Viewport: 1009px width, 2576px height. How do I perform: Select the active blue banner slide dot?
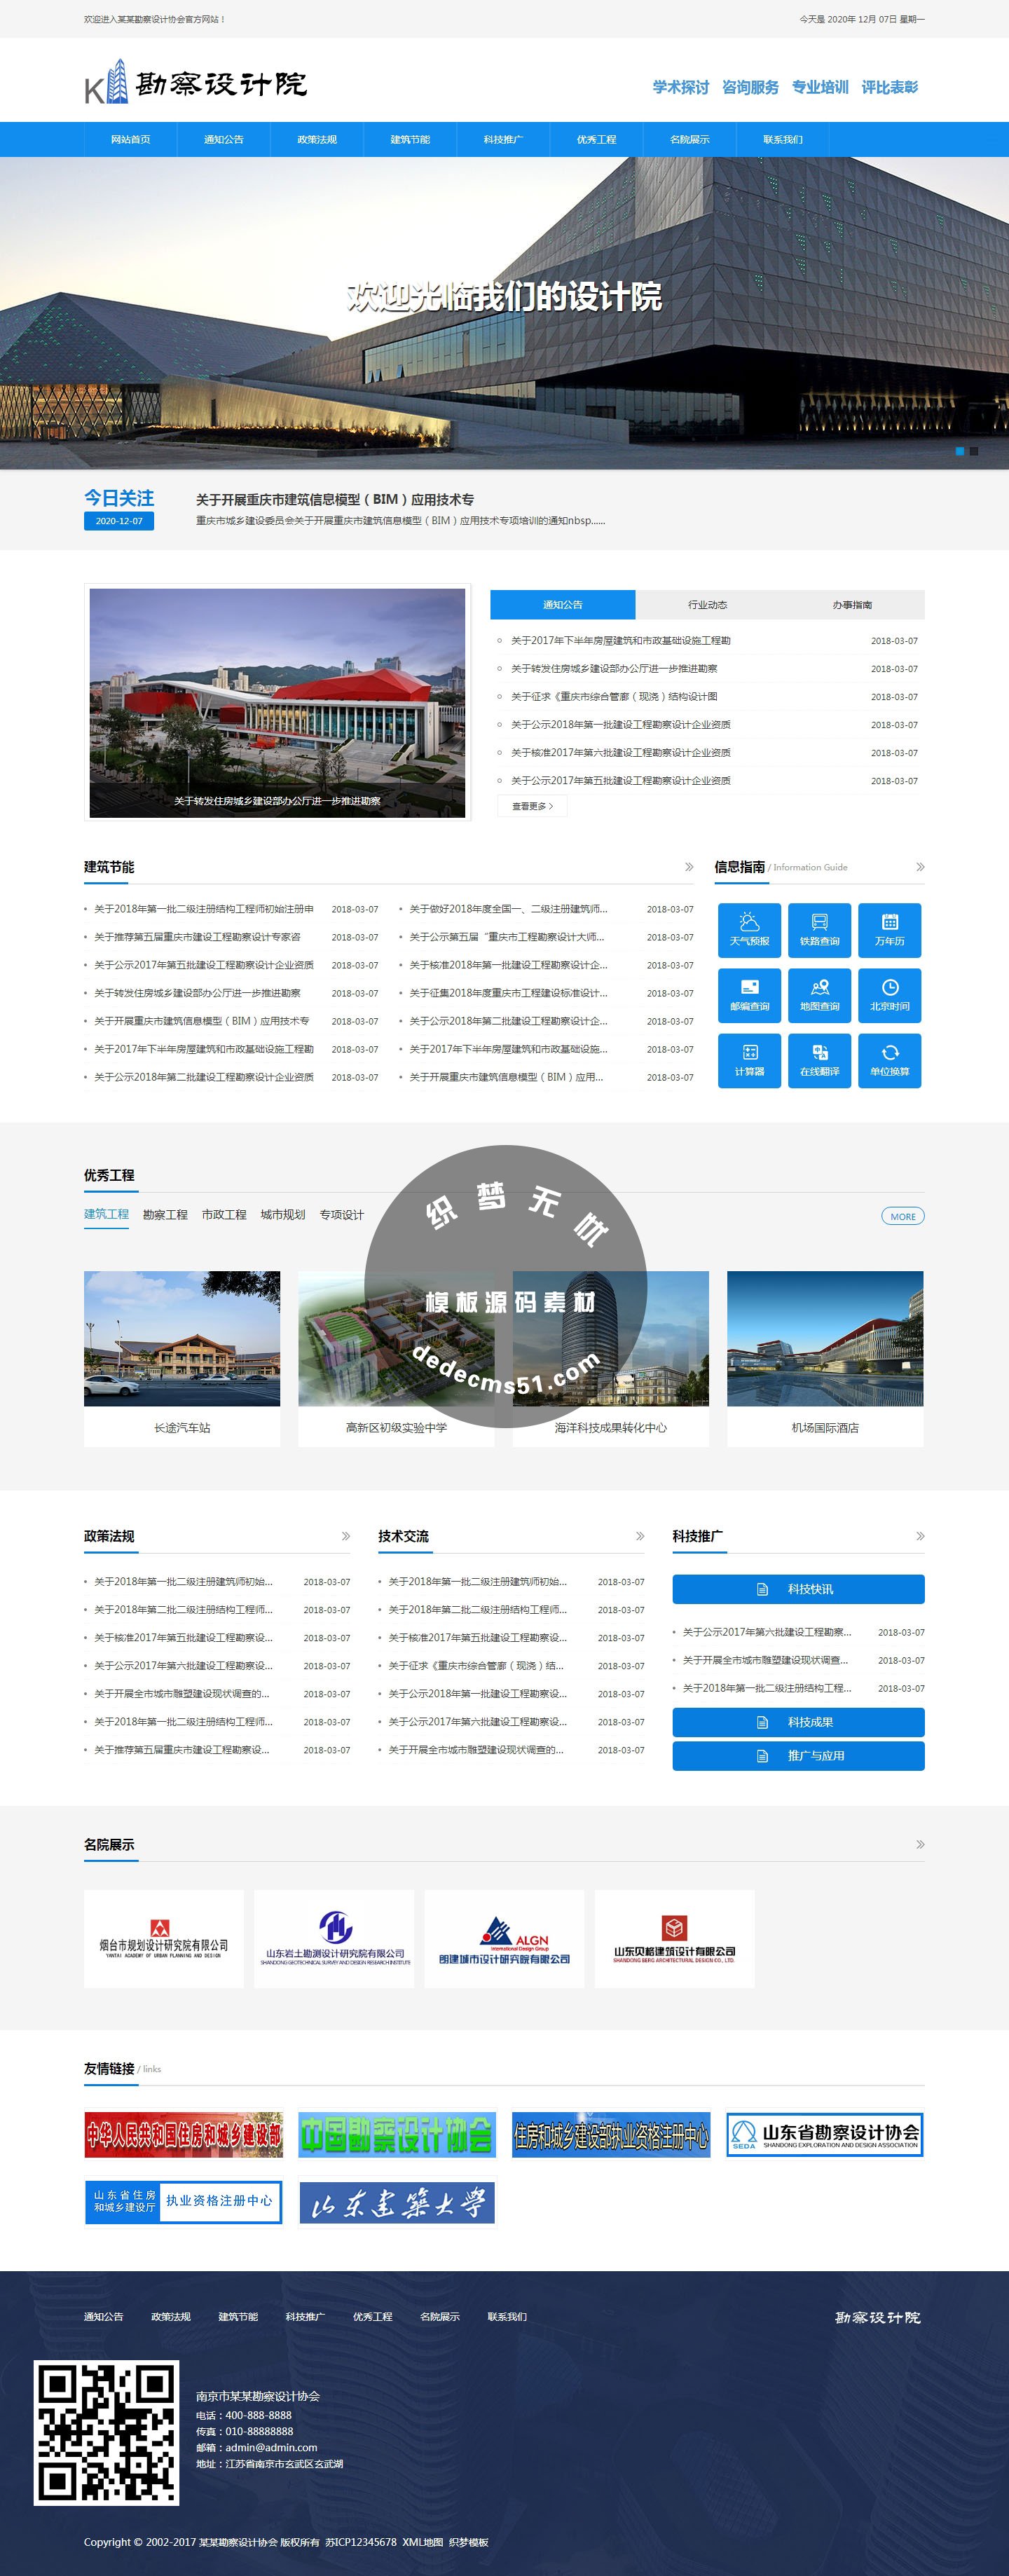[960, 451]
